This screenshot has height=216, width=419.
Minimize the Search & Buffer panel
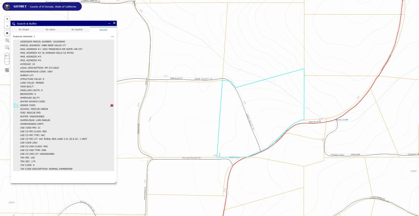point(109,23)
